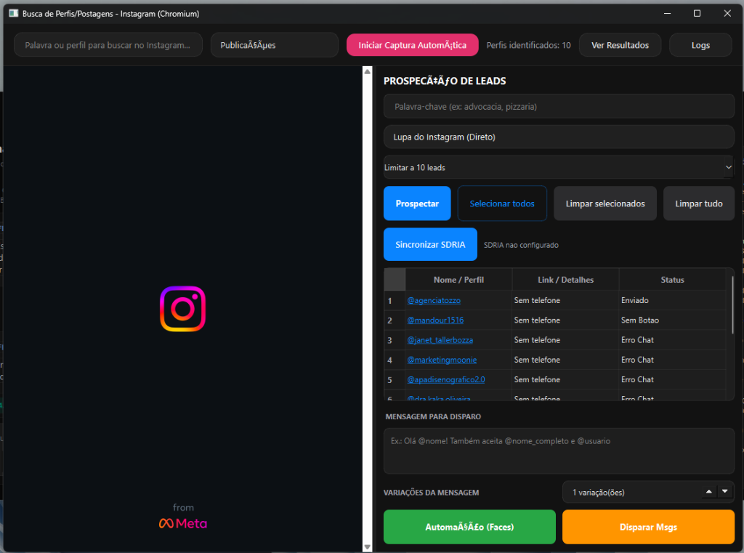Viewport: 744px width, 553px height.
Task: Click the browser panel scrollbar down arrow
Action: [x=367, y=547]
